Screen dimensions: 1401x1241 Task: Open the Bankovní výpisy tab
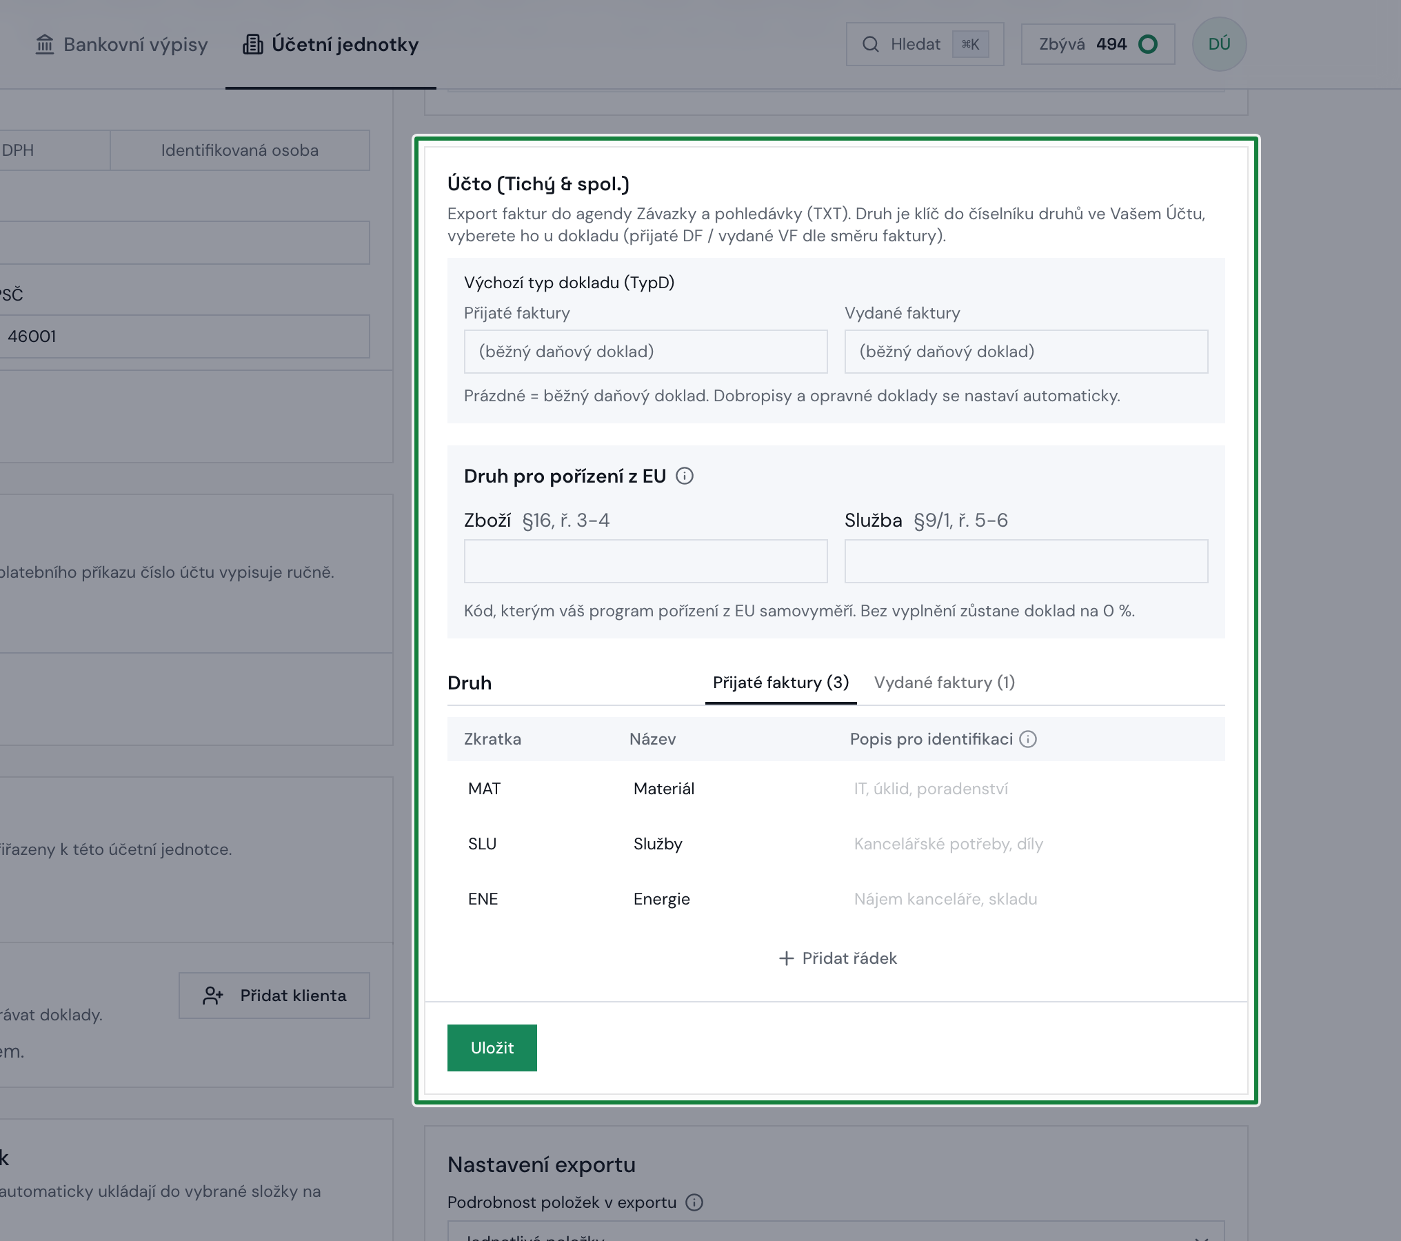121,44
